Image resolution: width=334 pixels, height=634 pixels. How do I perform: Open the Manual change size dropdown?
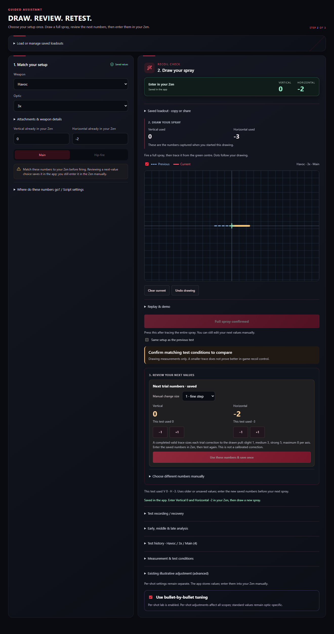(199, 396)
